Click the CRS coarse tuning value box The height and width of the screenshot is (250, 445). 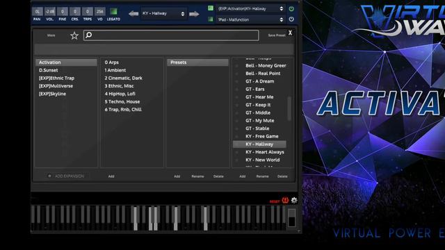(x=75, y=12)
